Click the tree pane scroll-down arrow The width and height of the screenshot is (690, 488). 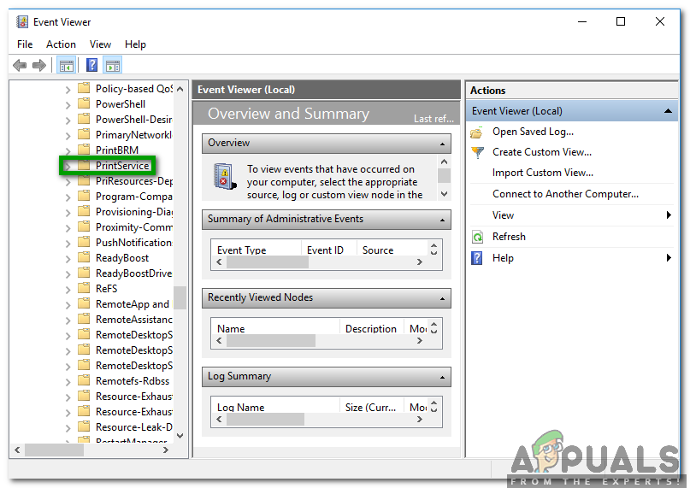(180, 436)
